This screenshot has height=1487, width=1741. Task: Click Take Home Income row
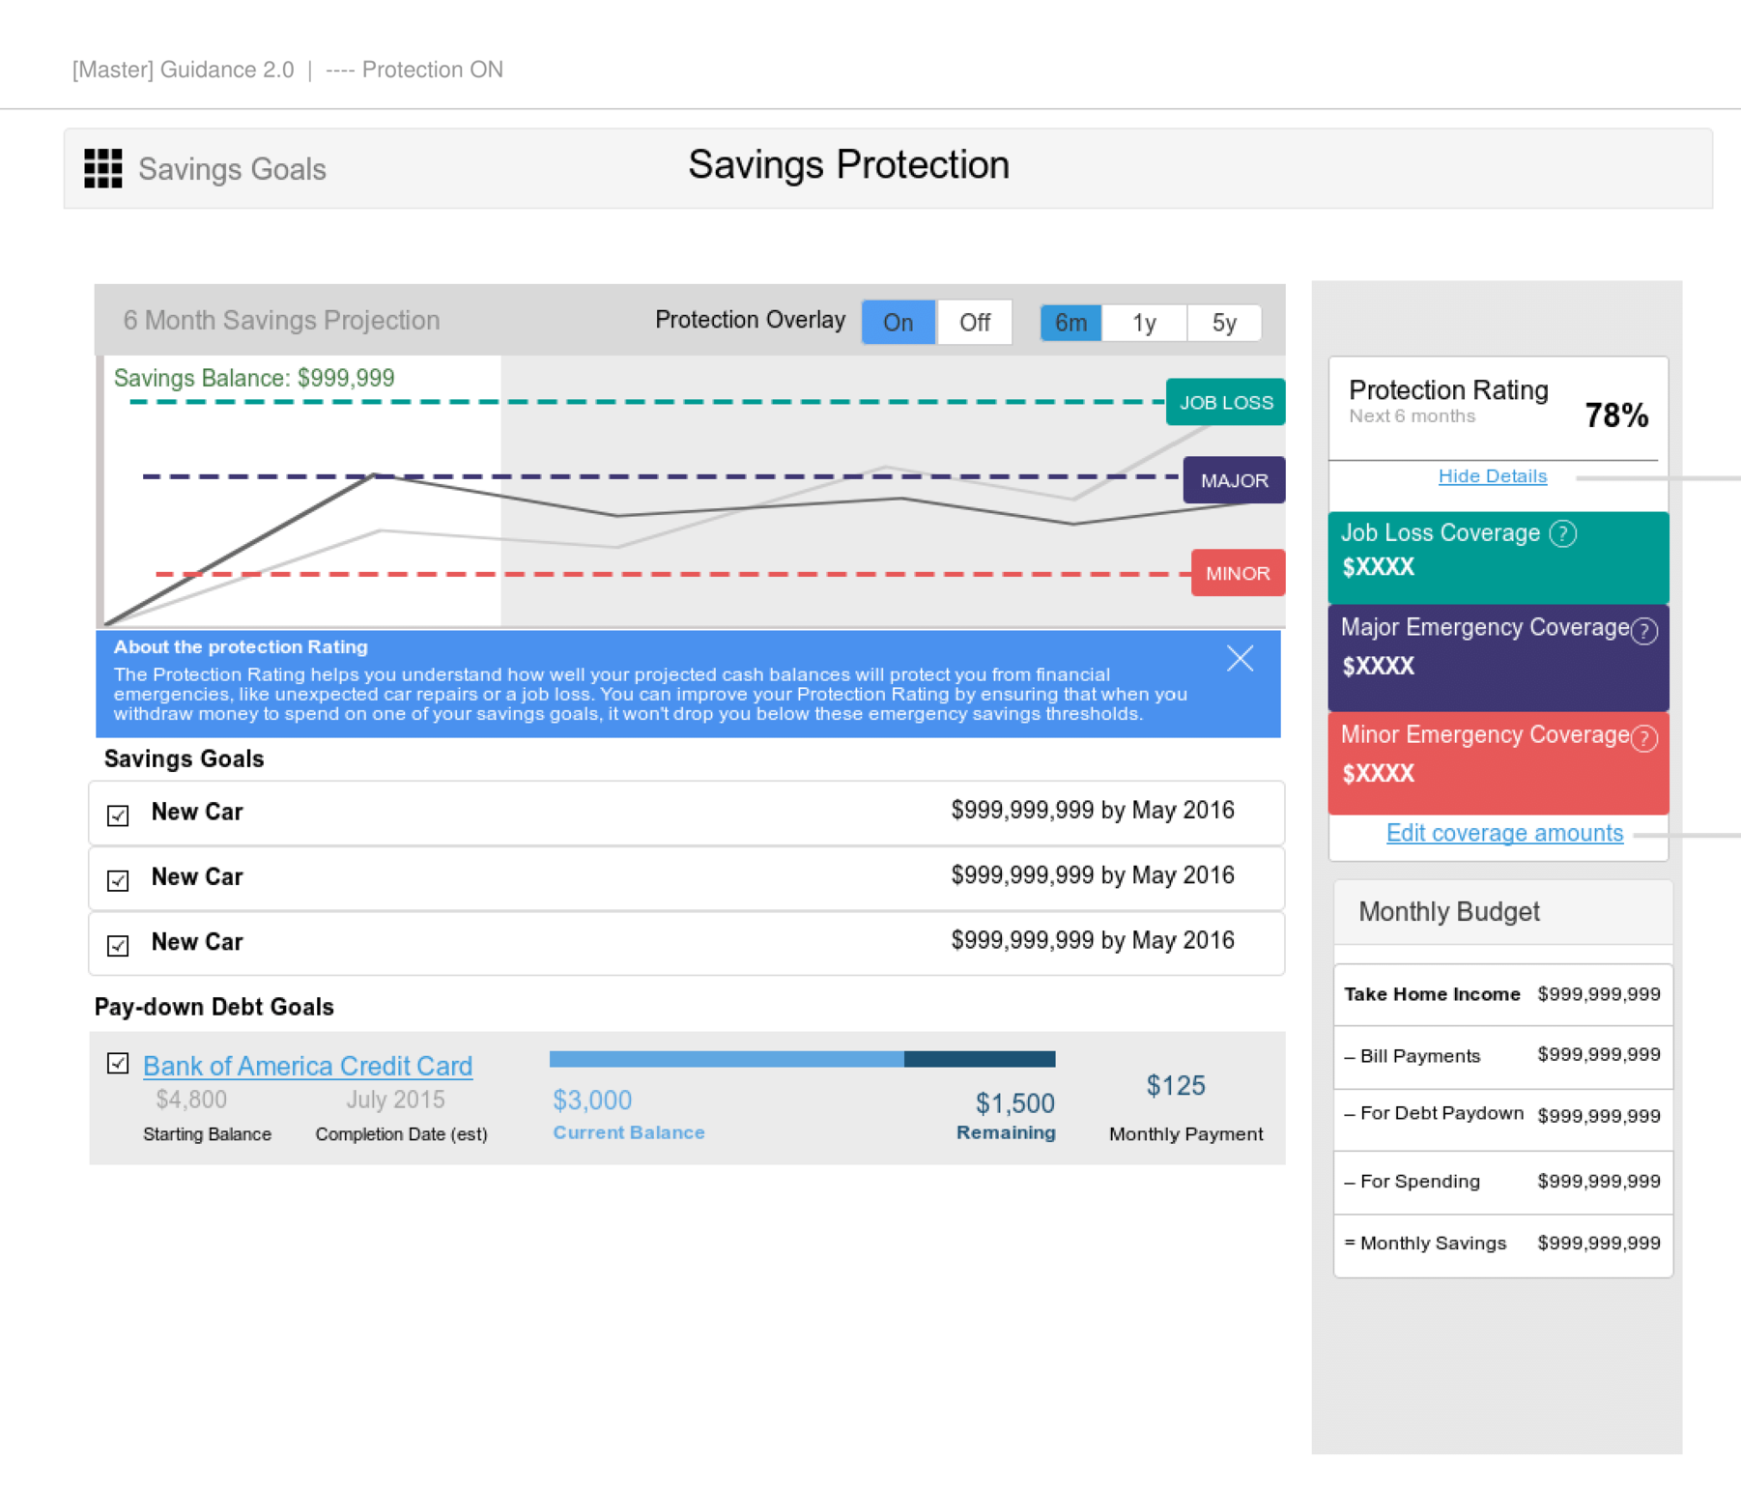pos(1502,994)
